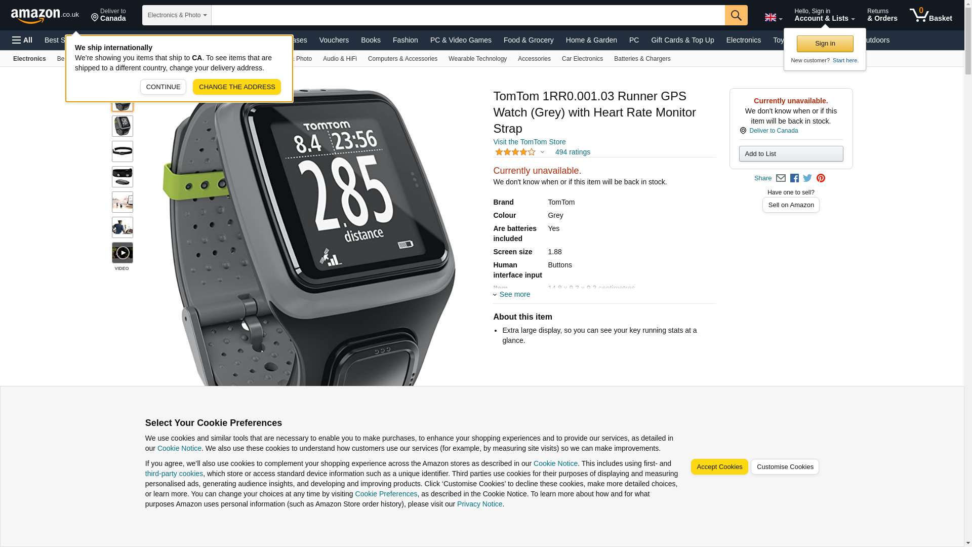Share product on Pinterest icon

[821, 178]
